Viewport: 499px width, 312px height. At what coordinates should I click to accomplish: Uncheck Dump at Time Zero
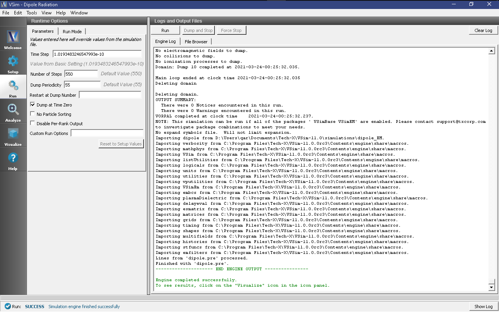tap(33, 105)
